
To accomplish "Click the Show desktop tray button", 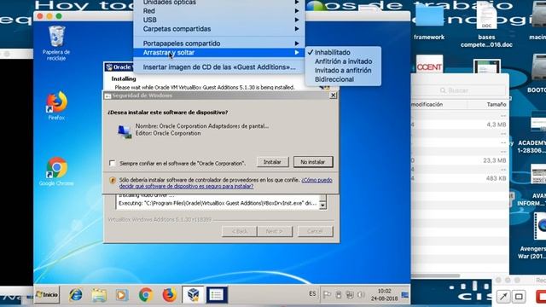I will [405, 295].
